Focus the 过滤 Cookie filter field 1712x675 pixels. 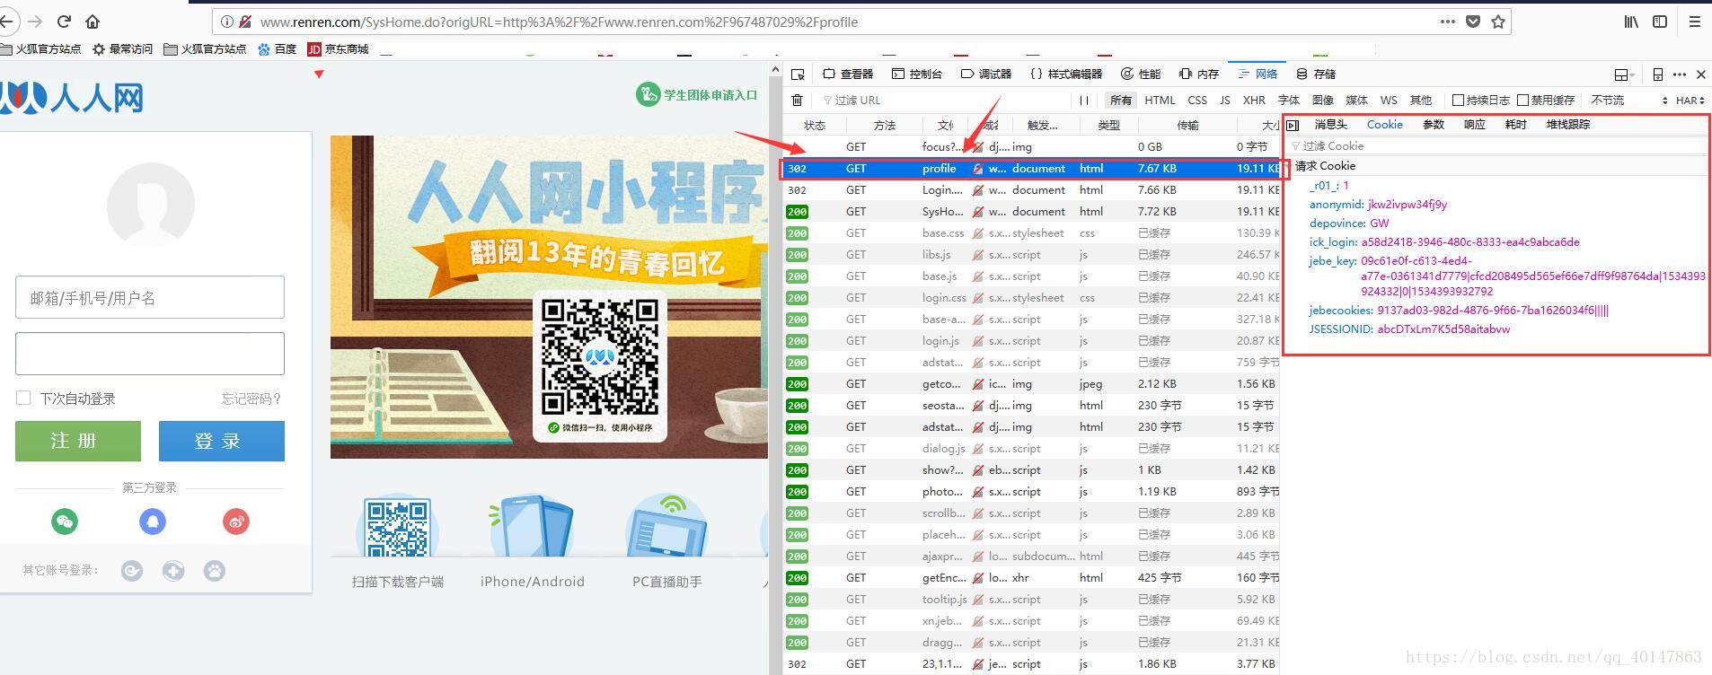(1497, 145)
